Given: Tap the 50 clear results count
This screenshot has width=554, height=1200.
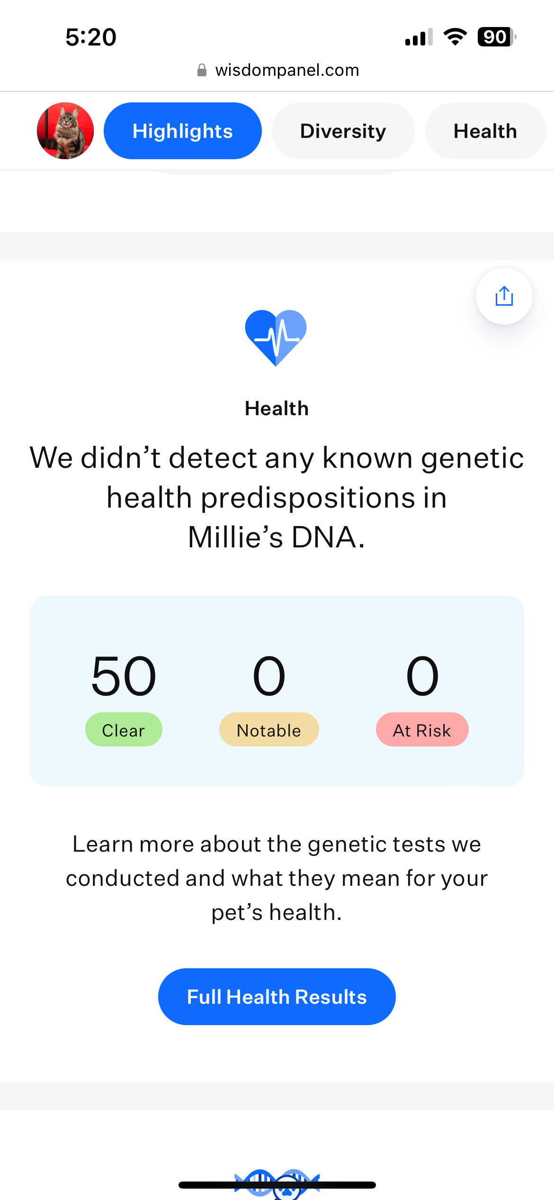Looking at the screenshot, I should (124, 676).
